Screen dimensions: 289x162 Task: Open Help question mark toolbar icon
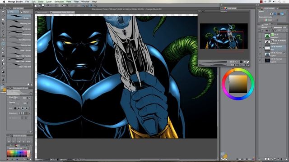pyautogui.click(x=96, y=5)
